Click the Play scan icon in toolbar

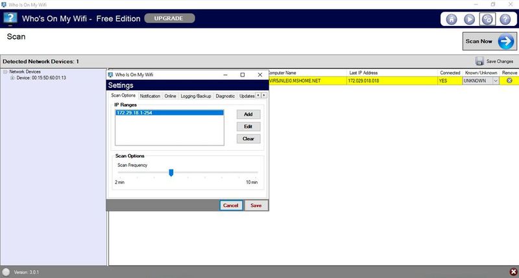(x=469, y=19)
